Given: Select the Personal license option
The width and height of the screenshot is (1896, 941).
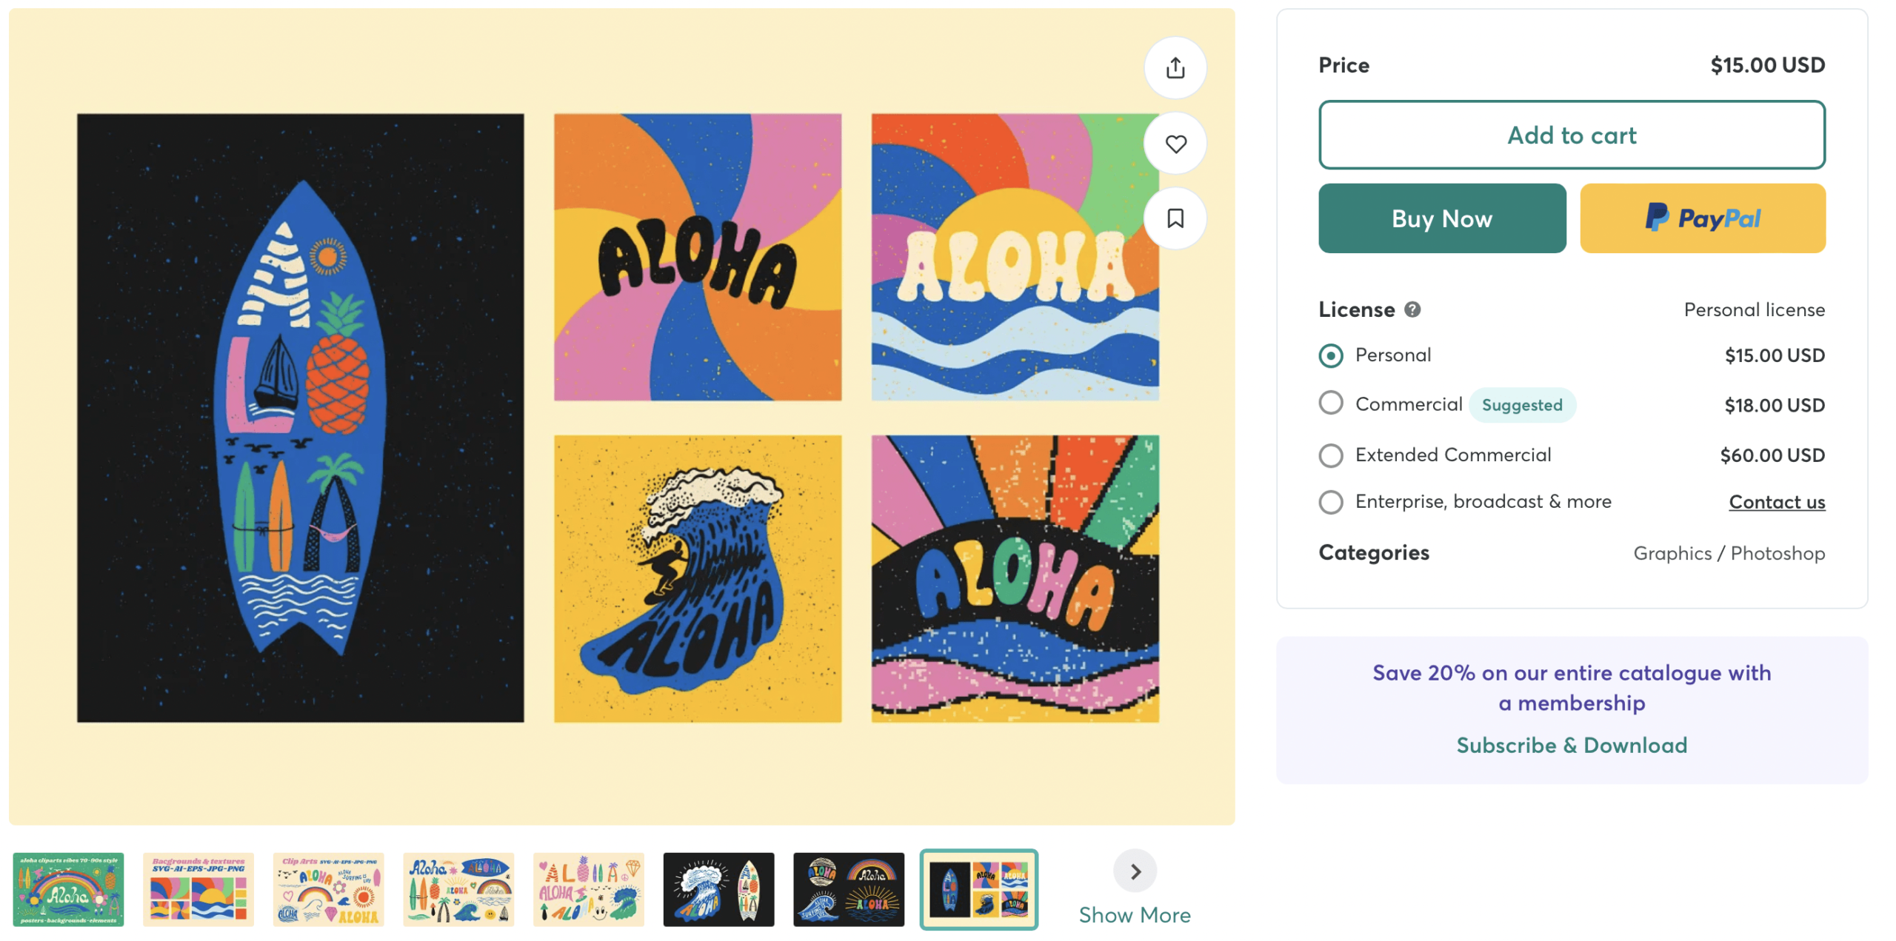Looking at the screenshot, I should pyautogui.click(x=1331, y=355).
